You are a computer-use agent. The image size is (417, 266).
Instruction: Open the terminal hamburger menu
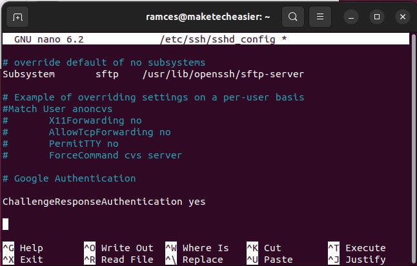320,17
